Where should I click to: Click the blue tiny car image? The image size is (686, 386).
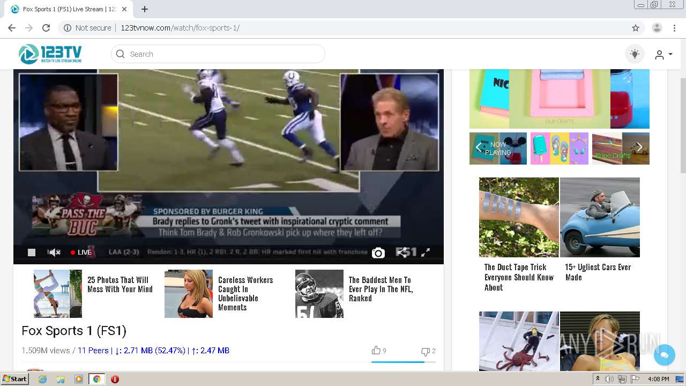coord(600,217)
